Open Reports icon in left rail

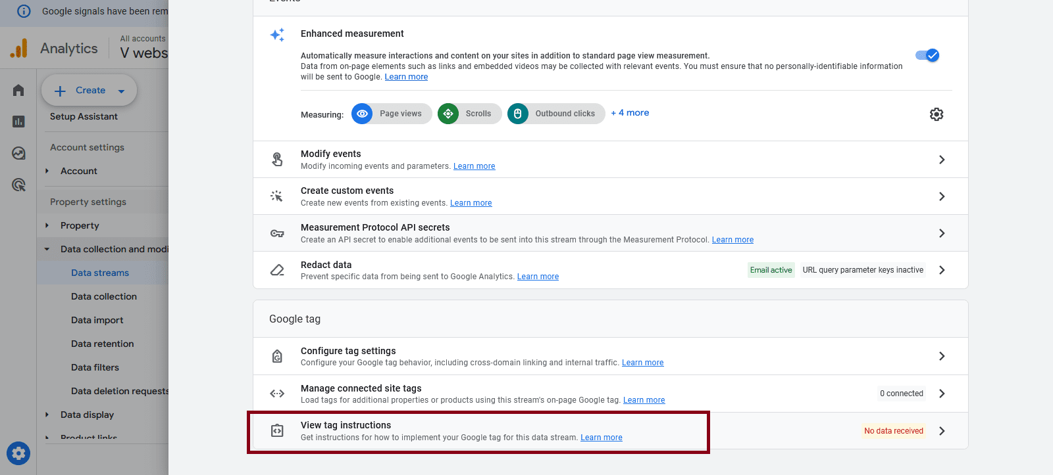(x=18, y=122)
